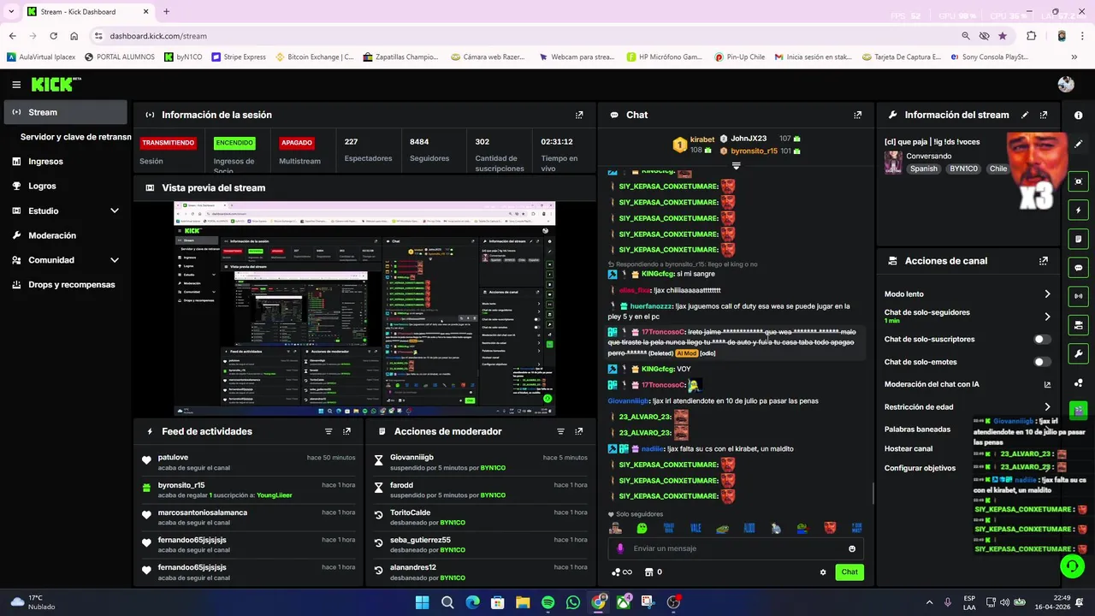This screenshot has height=616, width=1095.
Task: Select the VALE emote
Action: [x=695, y=529]
